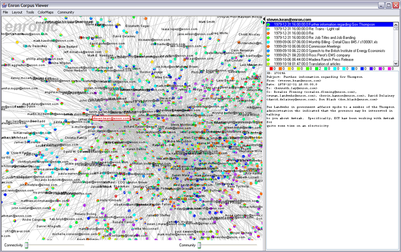Click the red community legend swatch

[x=271, y=69]
